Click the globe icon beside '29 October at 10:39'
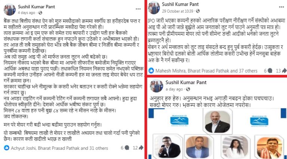Image resolution: width=287 pixels, height=159 pixels. pyautogui.click(x=198, y=11)
